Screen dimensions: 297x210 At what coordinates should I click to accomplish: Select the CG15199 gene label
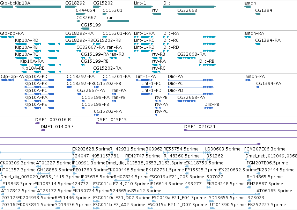(x=91, y=25)
